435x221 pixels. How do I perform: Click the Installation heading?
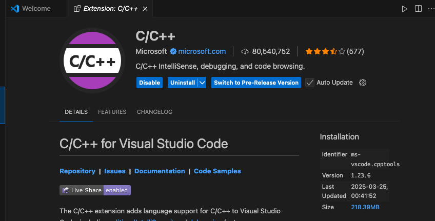[339, 137]
